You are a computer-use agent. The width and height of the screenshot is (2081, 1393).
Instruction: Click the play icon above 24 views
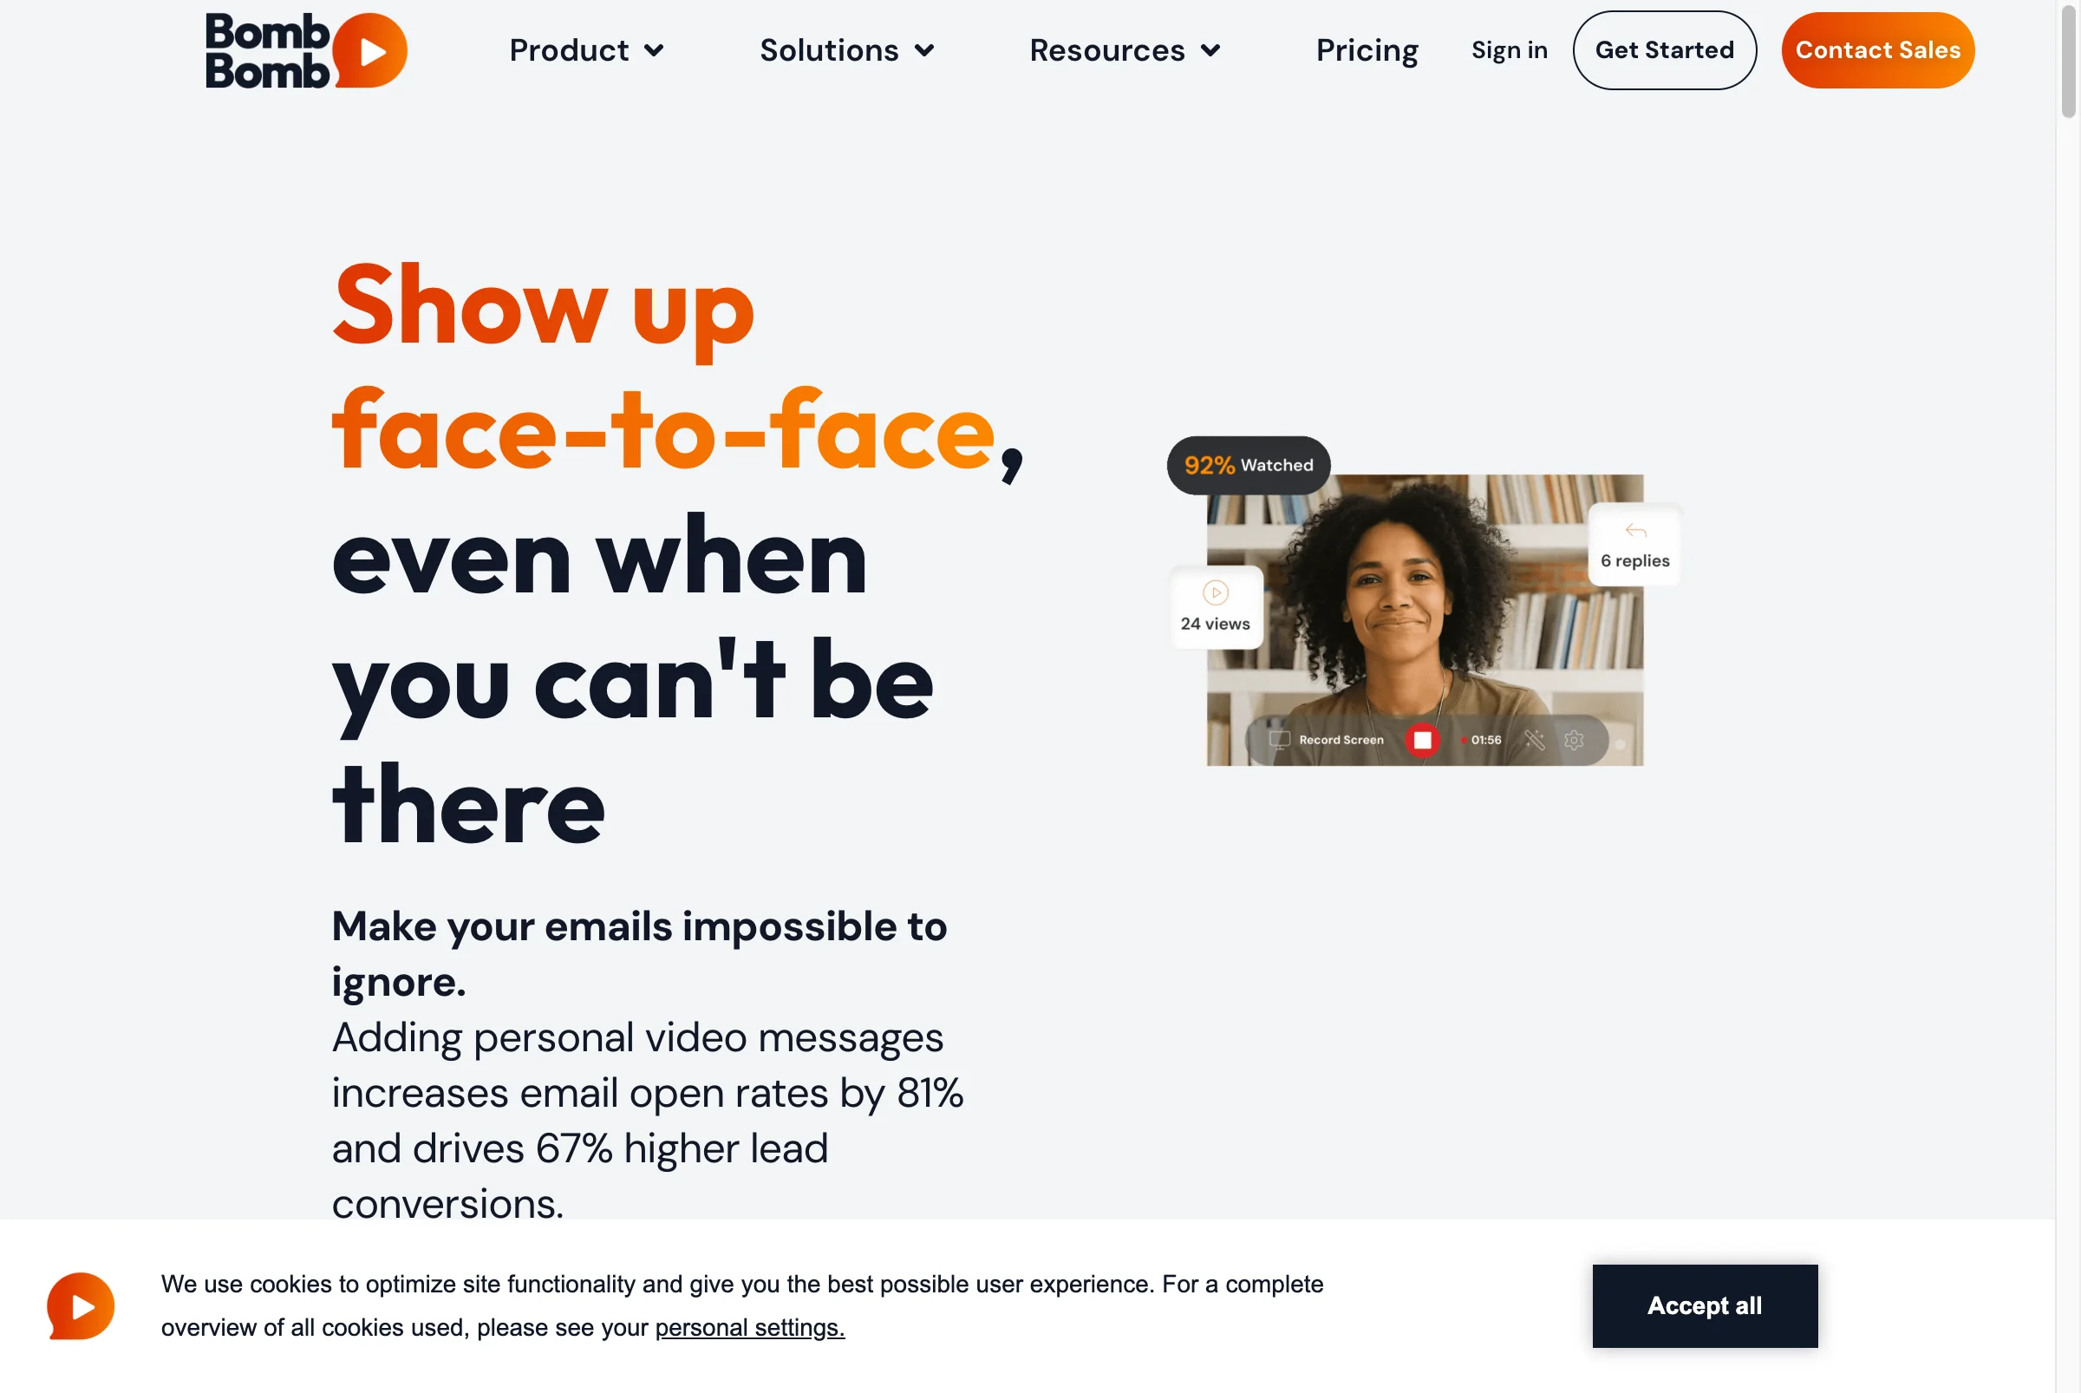pos(1215,592)
